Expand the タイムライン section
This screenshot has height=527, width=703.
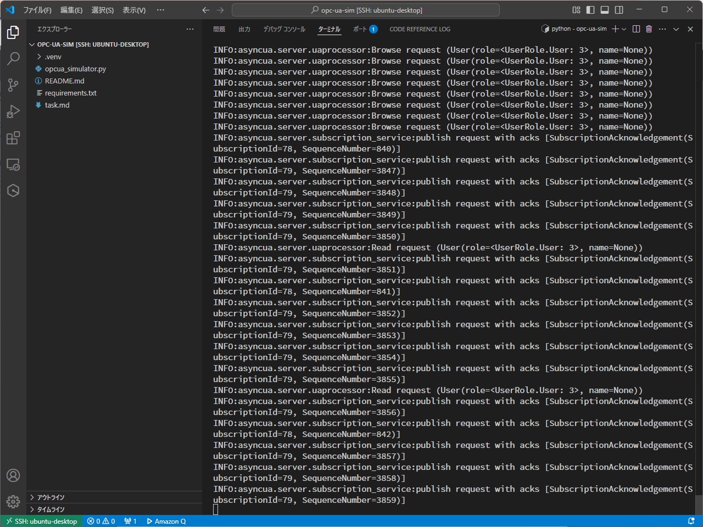point(114,509)
